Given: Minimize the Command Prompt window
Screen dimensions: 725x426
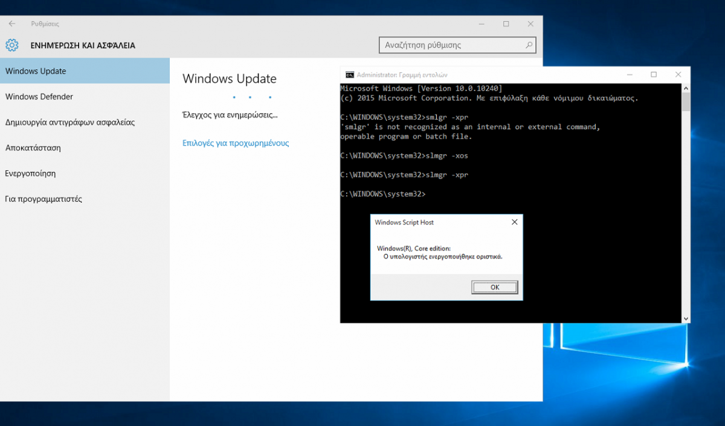Looking at the screenshot, I should pyautogui.click(x=630, y=75).
